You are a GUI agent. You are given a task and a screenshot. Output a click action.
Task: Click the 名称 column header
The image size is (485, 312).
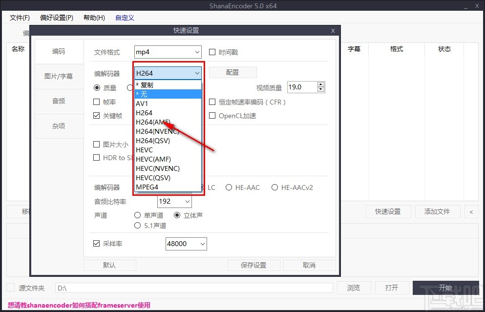coord(18,49)
